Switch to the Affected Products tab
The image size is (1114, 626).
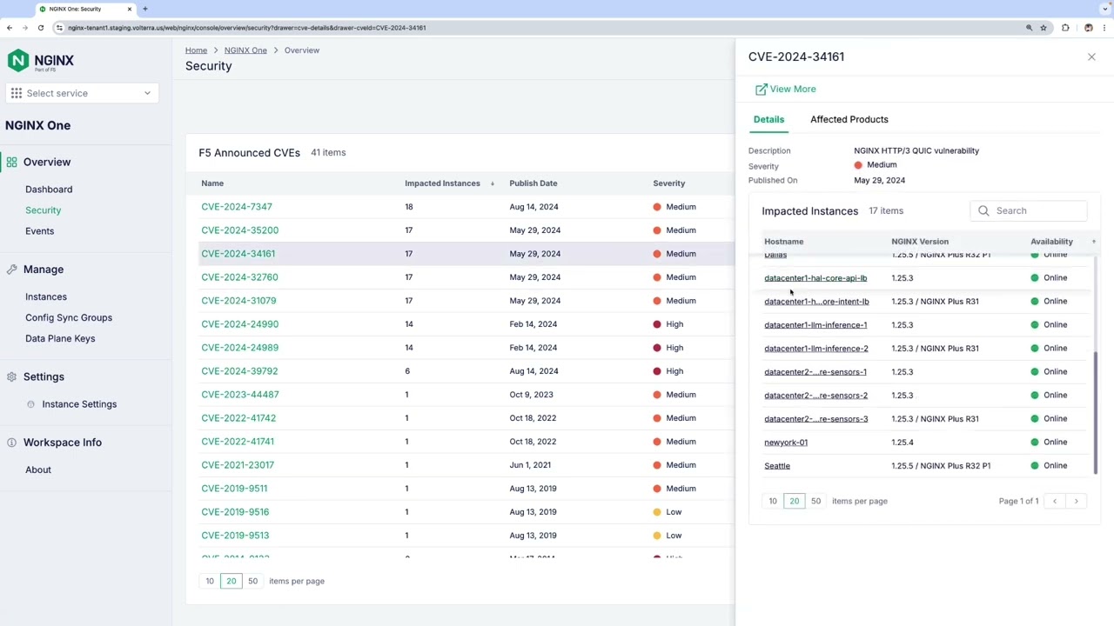pyautogui.click(x=849, y=119)
